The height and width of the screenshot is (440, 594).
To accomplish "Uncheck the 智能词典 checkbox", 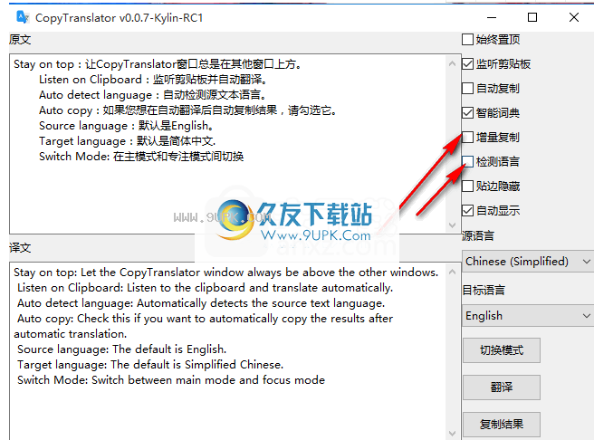I will coord(468,113).
